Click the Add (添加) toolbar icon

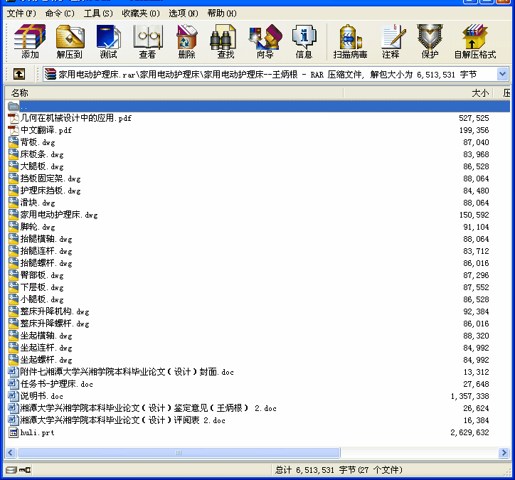click(30, 41)
